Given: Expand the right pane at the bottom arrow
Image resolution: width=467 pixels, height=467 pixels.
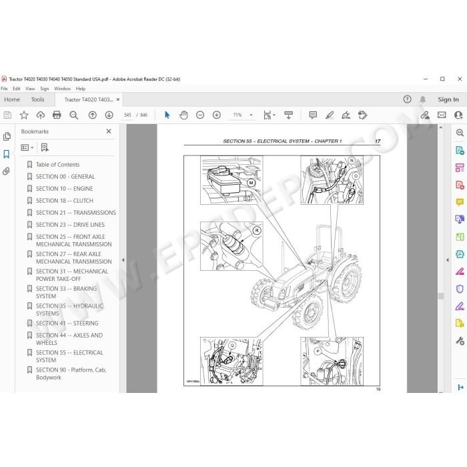Looking at the screenshot, I should click(460, 387).
